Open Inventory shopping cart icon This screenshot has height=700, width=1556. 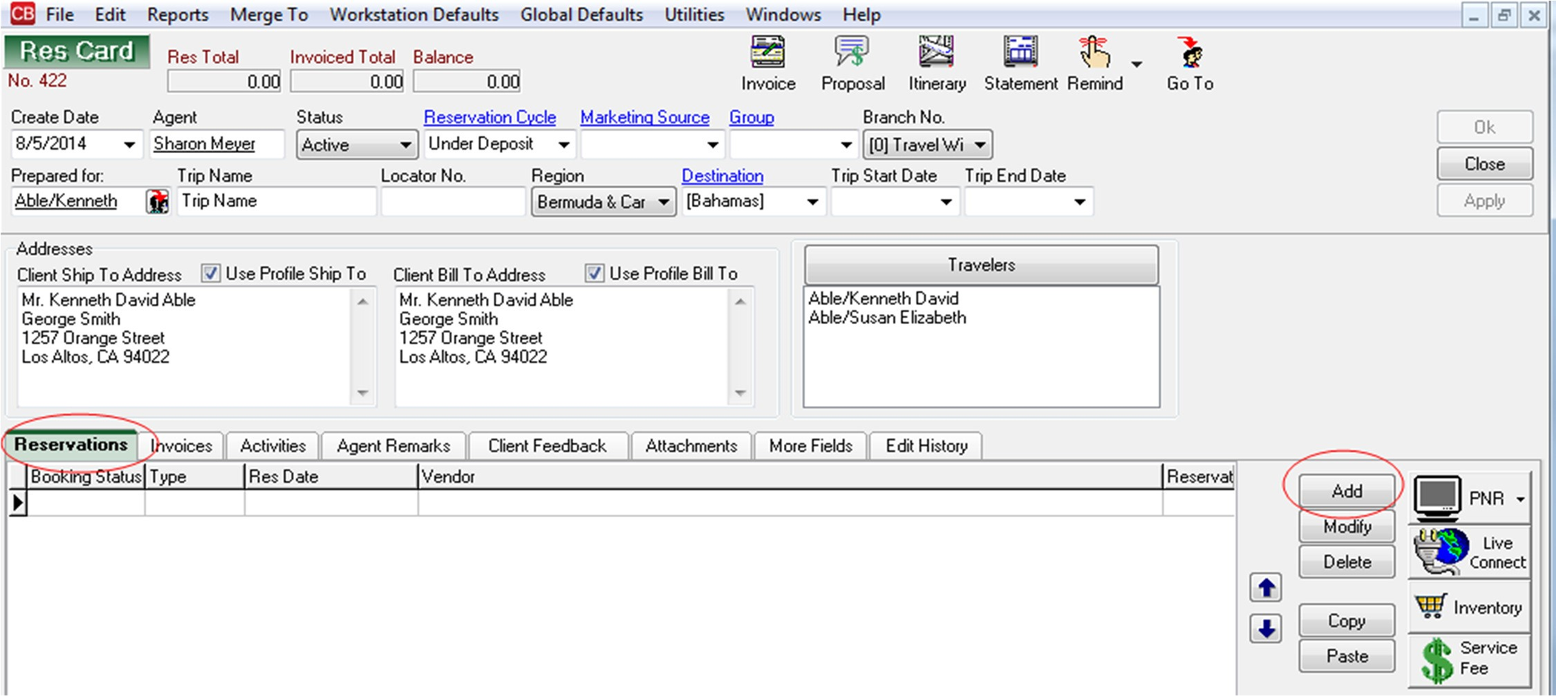pos(1431,607)
